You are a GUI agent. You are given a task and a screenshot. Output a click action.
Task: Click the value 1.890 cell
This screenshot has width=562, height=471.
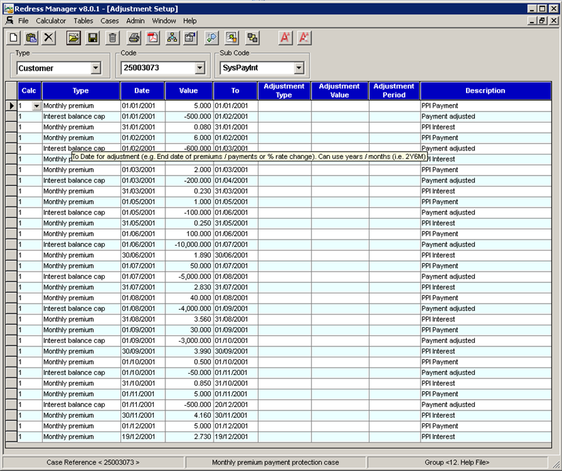(x=189, y=255)
